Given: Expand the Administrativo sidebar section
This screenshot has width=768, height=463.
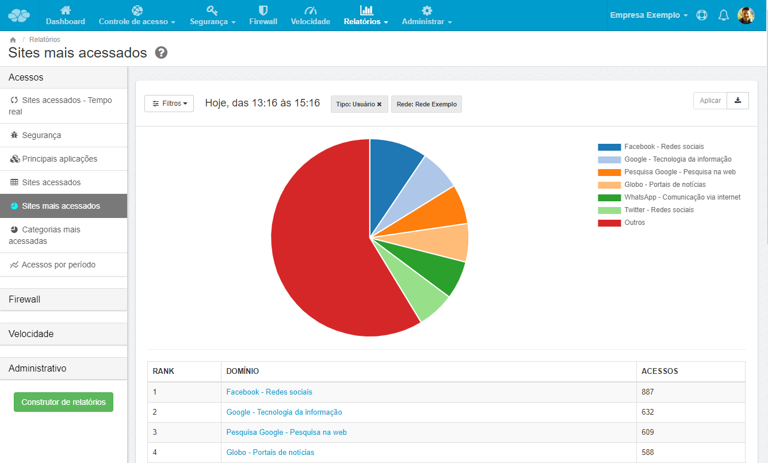Looking at the screenshot, I should [63, 369].
